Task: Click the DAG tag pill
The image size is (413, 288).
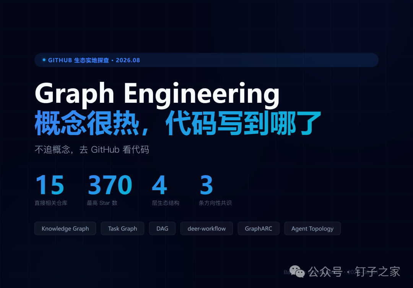Action: point(162,228)
